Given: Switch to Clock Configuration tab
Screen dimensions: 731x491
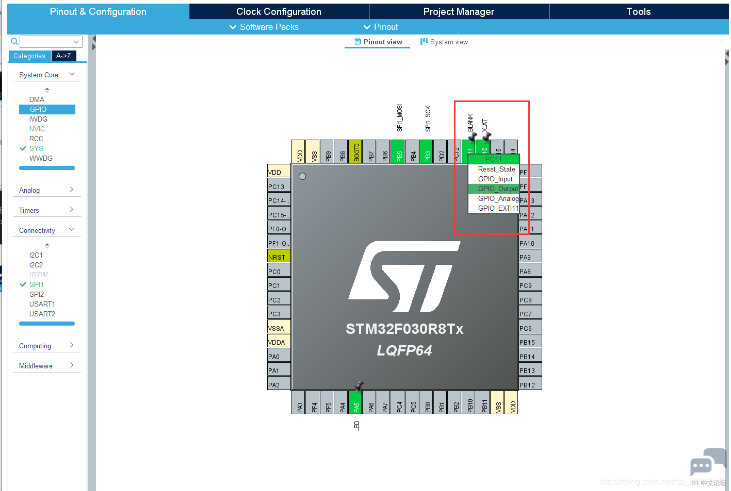Looking at the screenshot, I should [279, 11].
